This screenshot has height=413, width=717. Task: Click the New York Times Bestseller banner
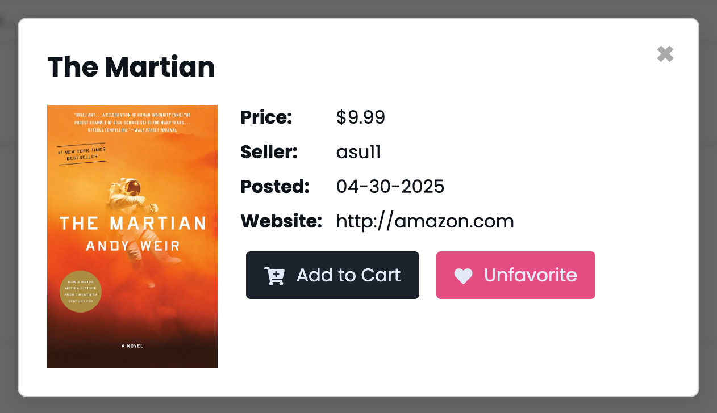[81, 153]
